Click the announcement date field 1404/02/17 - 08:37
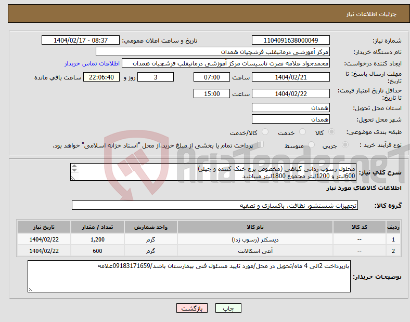 pos(81,41)
